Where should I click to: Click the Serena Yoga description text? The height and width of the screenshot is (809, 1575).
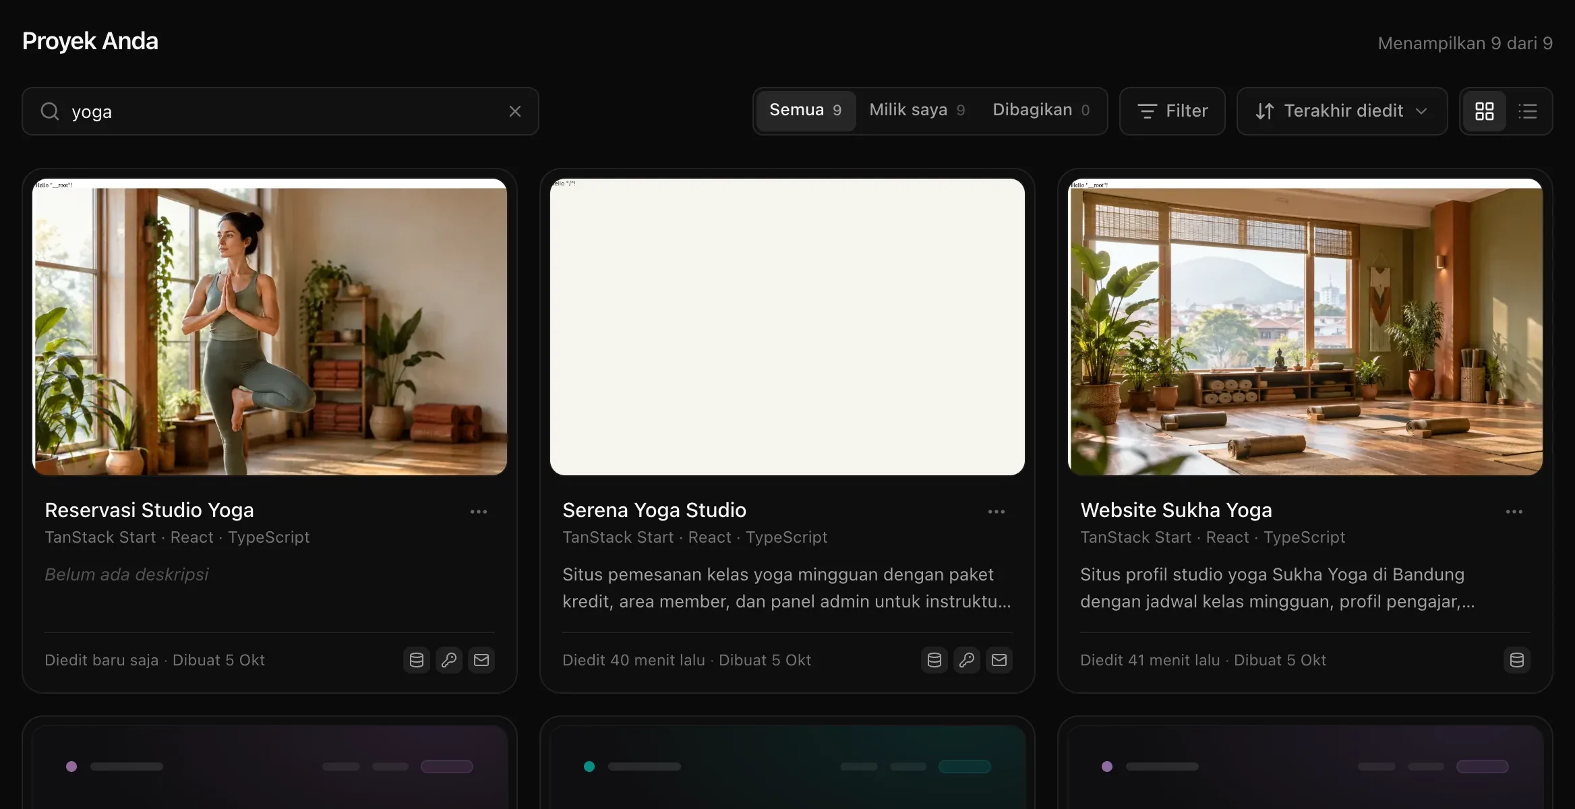click(787, 588)
